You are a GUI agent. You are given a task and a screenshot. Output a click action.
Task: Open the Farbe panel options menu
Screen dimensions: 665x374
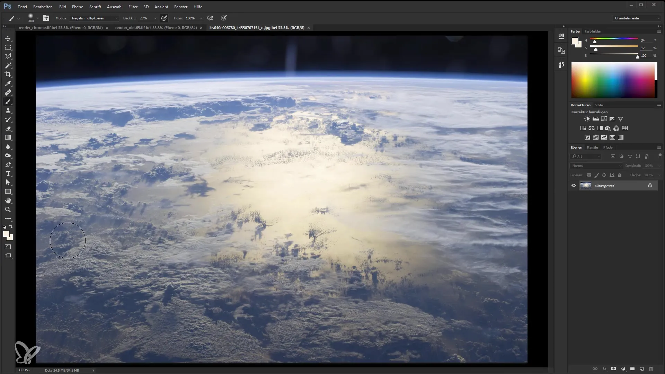click(x=659, y=31)
